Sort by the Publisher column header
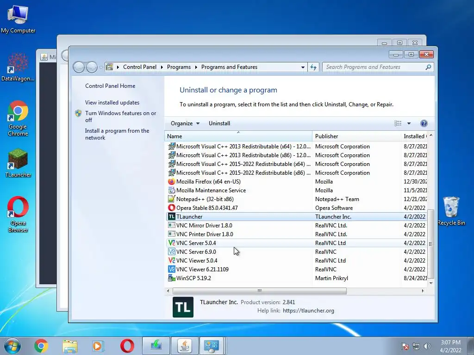Image resolution: width=474 pixels, height=355 pixels. [356, 136]
